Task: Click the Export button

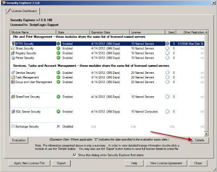Action: (x=61, y=163)
